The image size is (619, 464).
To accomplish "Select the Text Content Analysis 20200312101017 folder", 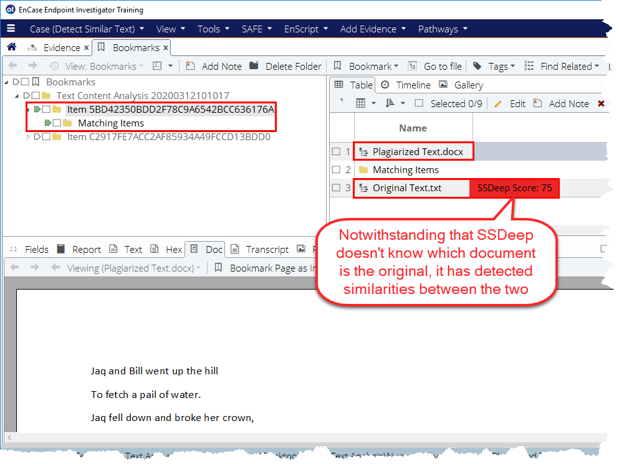I will 143,95.
